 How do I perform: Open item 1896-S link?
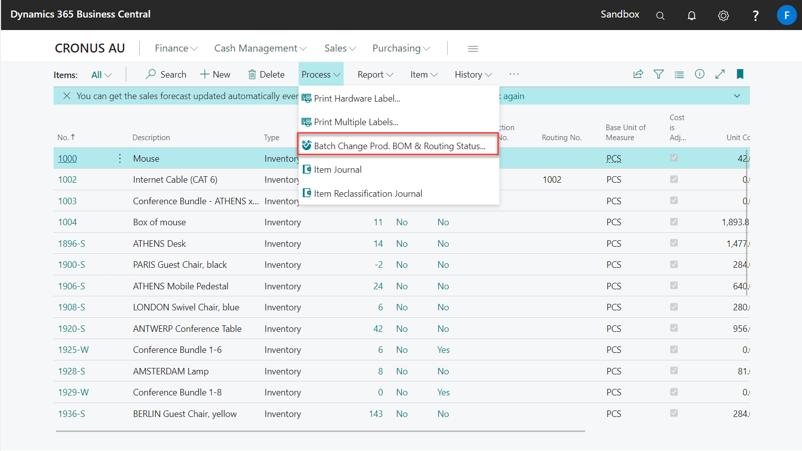tap(72, 244)
